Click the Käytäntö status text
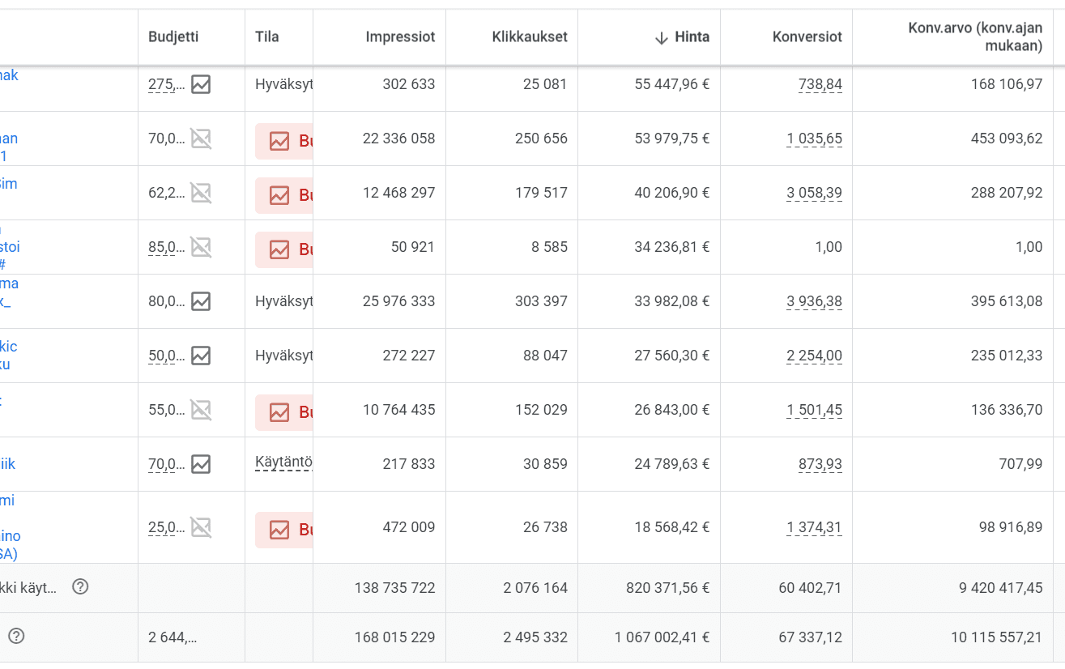1065x669 pixels. (283, 462)
